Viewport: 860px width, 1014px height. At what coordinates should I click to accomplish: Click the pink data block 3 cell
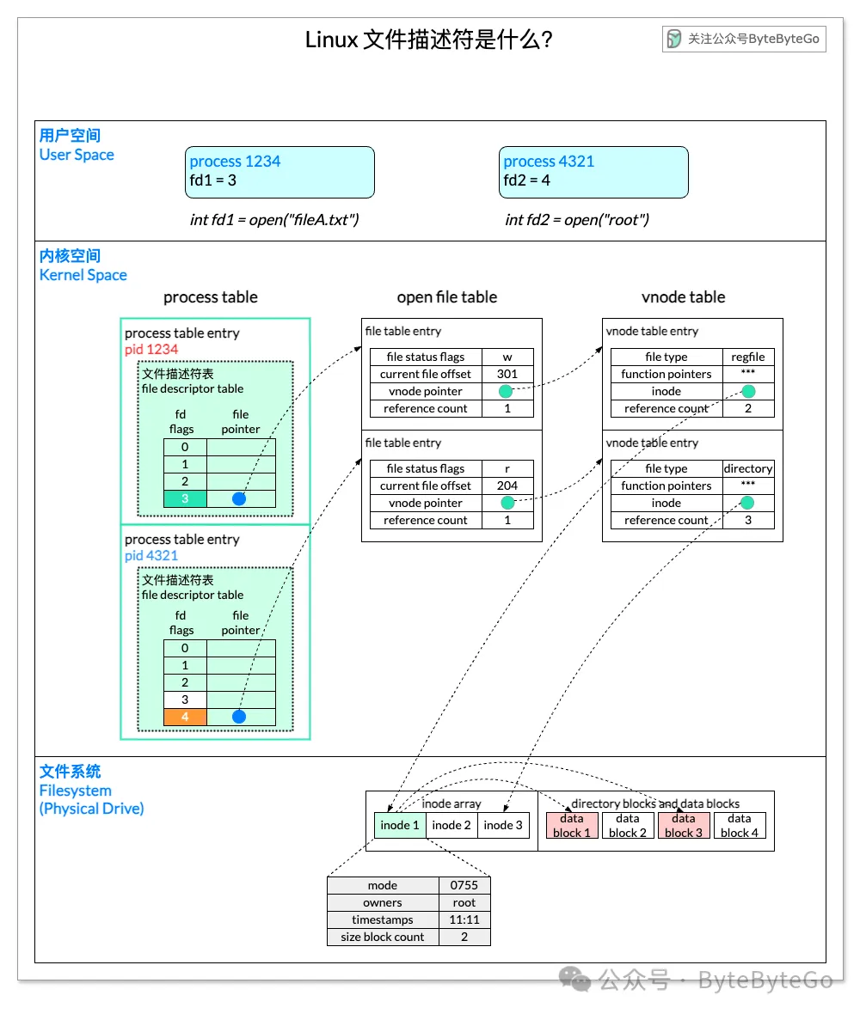684,826
